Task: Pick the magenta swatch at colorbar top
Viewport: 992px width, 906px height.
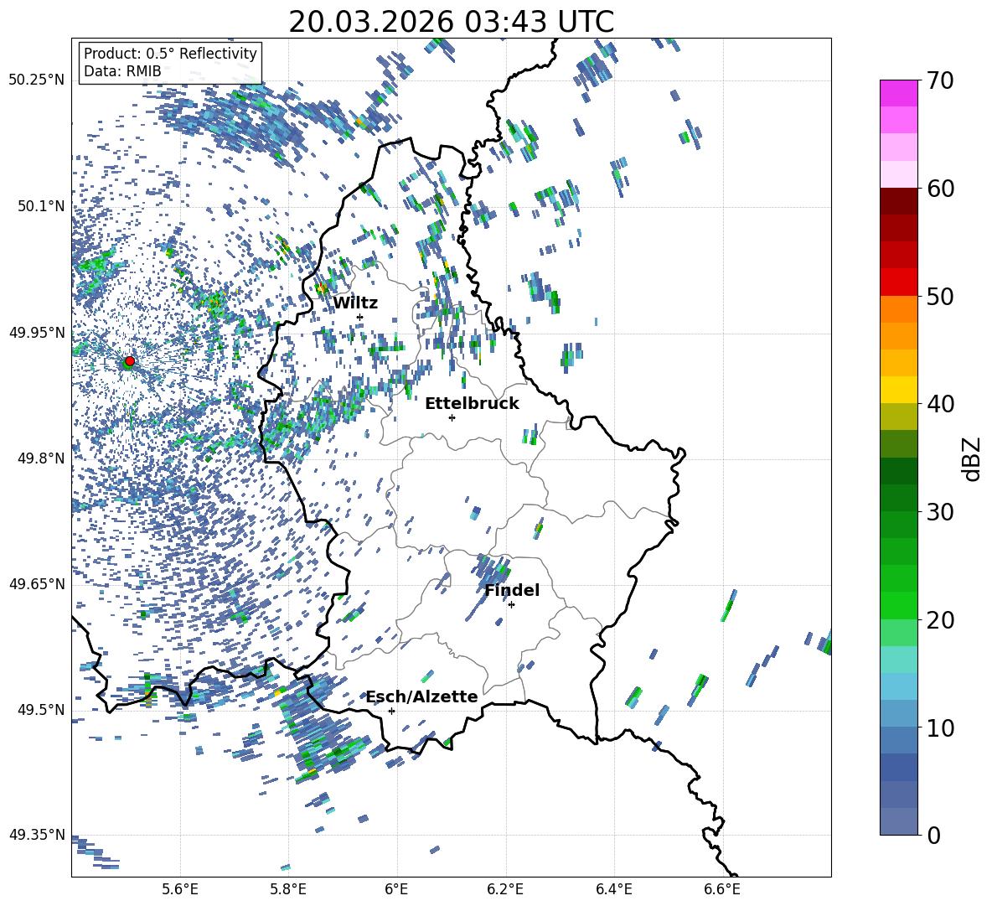Action: (x=898, y=93)
